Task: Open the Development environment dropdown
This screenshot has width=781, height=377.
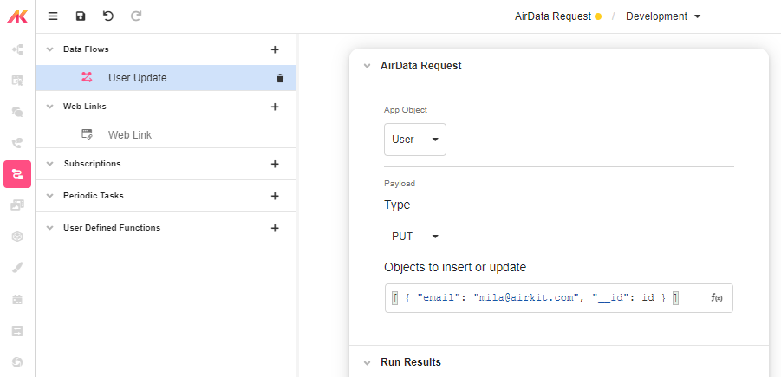Action: pos(663,16)
